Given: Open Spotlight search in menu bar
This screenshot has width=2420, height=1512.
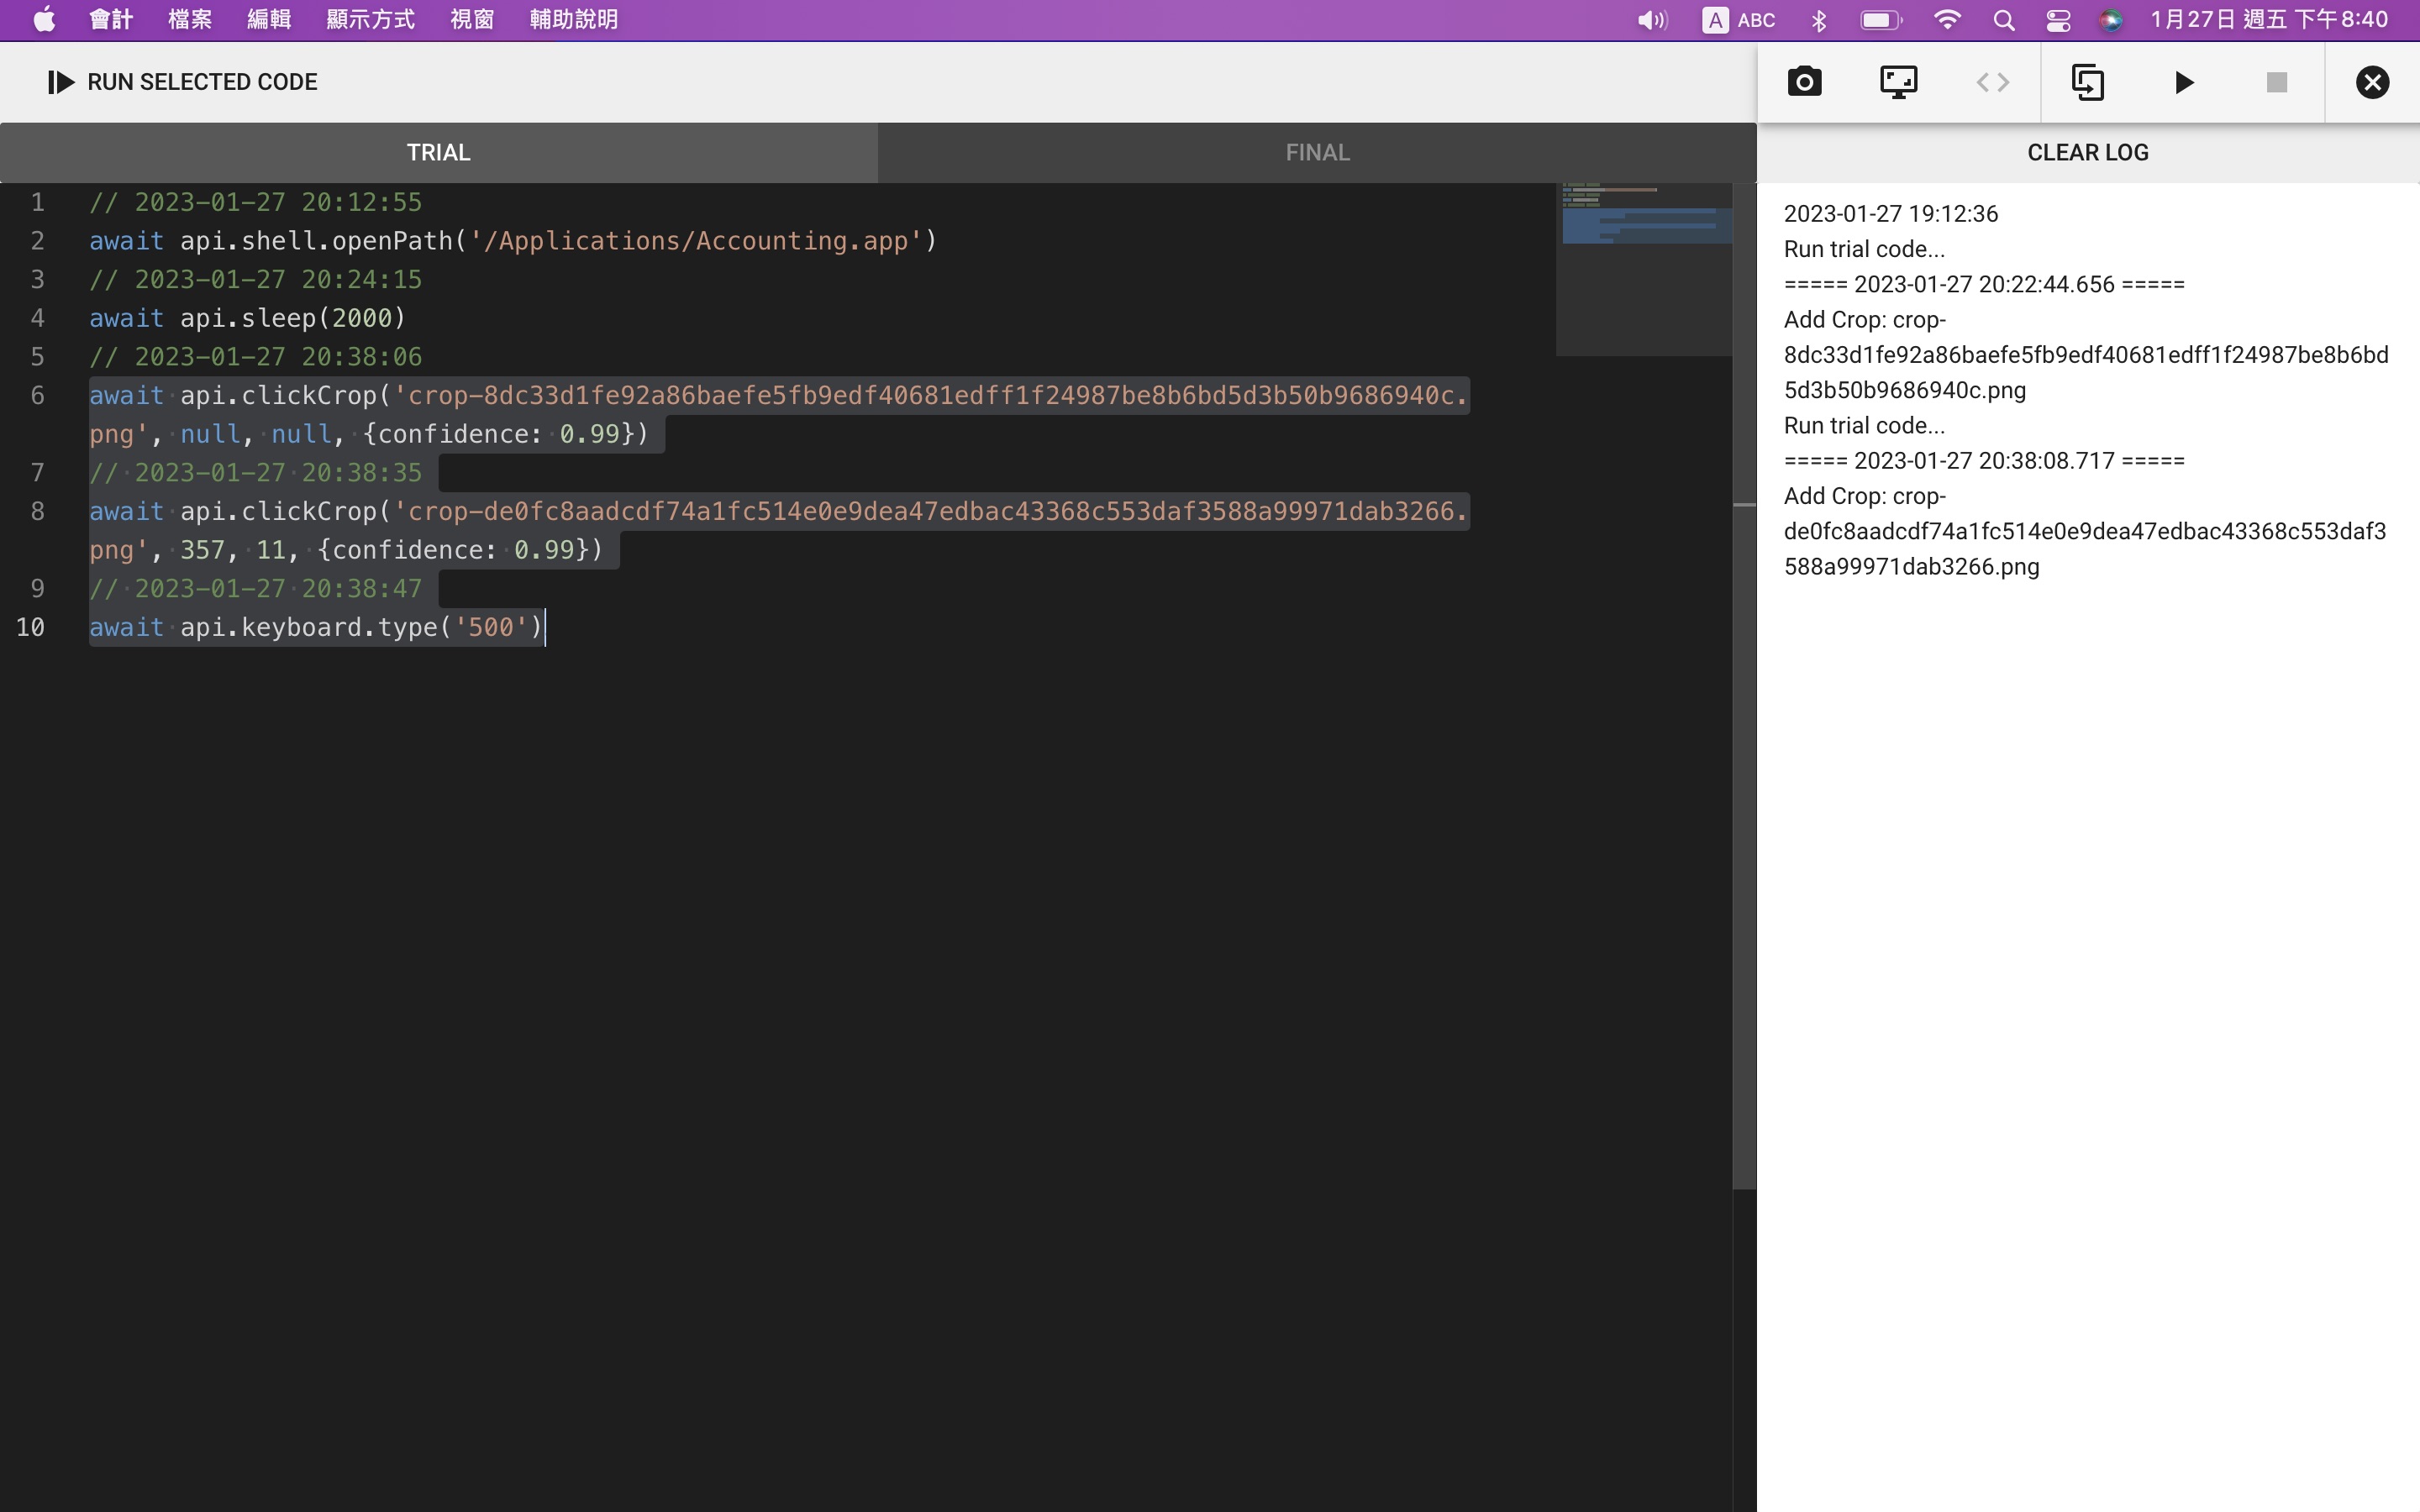Looking at the screenshot, I should 2003,20.
